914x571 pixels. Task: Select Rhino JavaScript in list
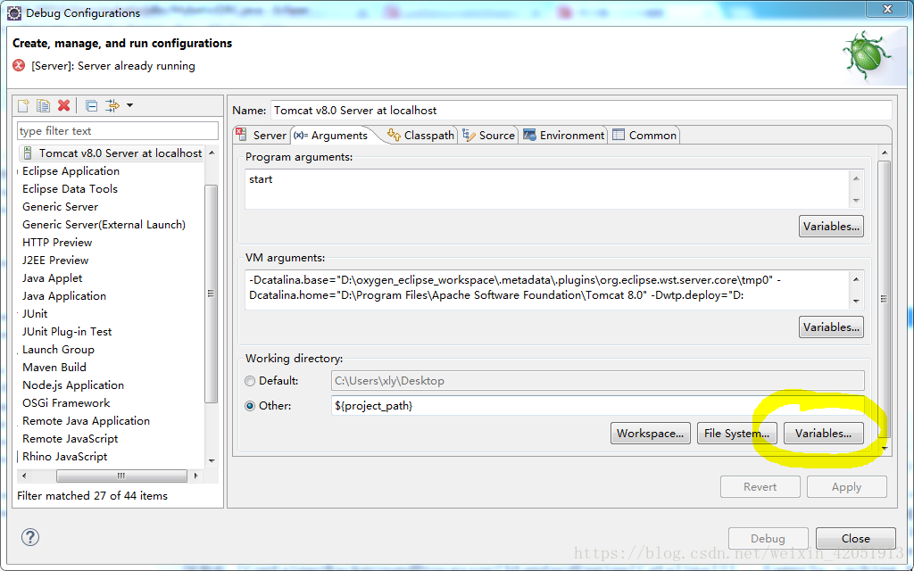coord(64,457)
